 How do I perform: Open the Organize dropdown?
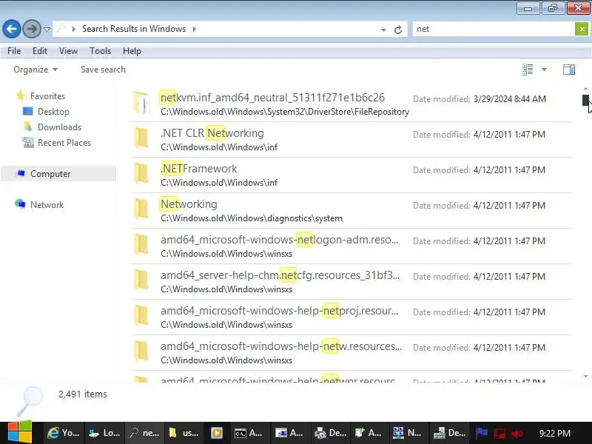(36, 70)
